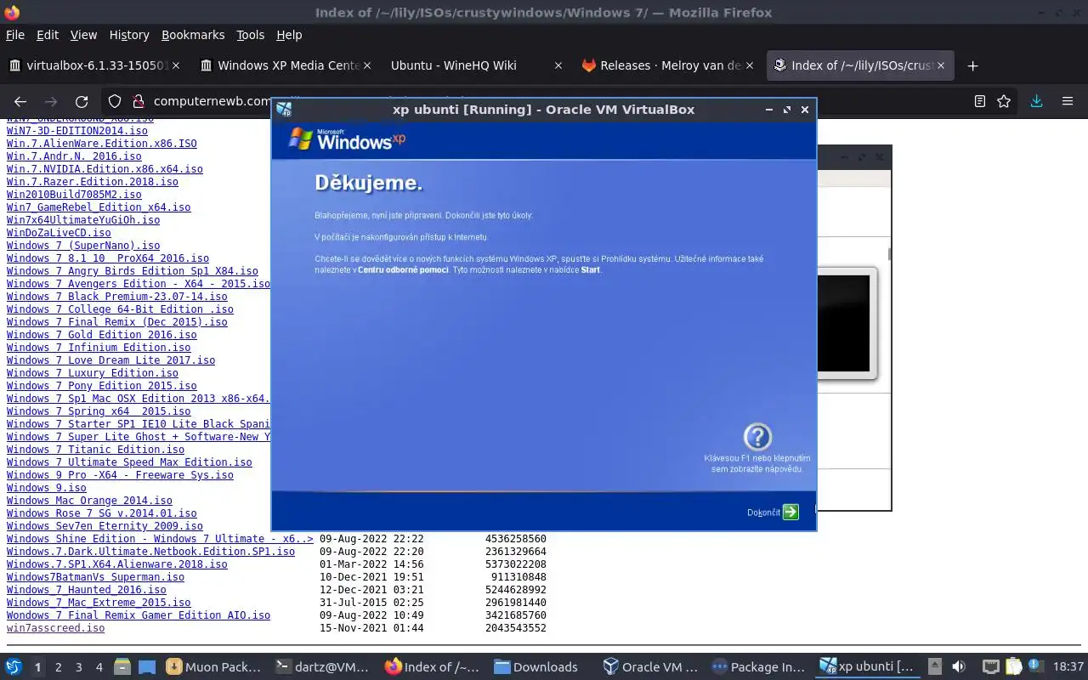Viewport: 1088px width, 680px height.
Task: Open Windows Rose 7 SG v.2014.01.iso link
Action: pyautogui.click(x=102, y=513)
